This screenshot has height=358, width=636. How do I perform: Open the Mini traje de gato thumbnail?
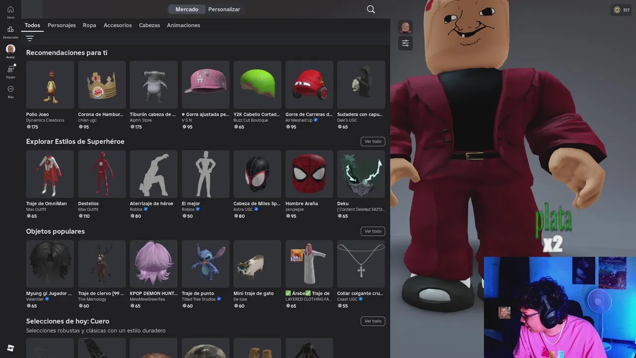[x=257, y=264]
